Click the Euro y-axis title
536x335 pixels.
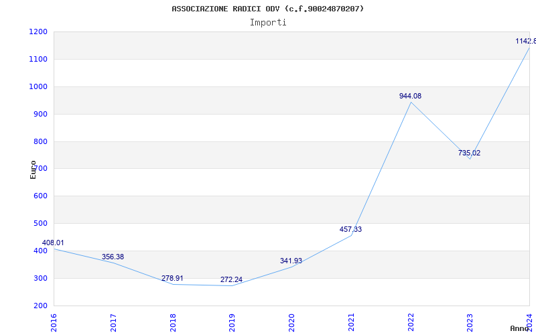click(33, 170)
